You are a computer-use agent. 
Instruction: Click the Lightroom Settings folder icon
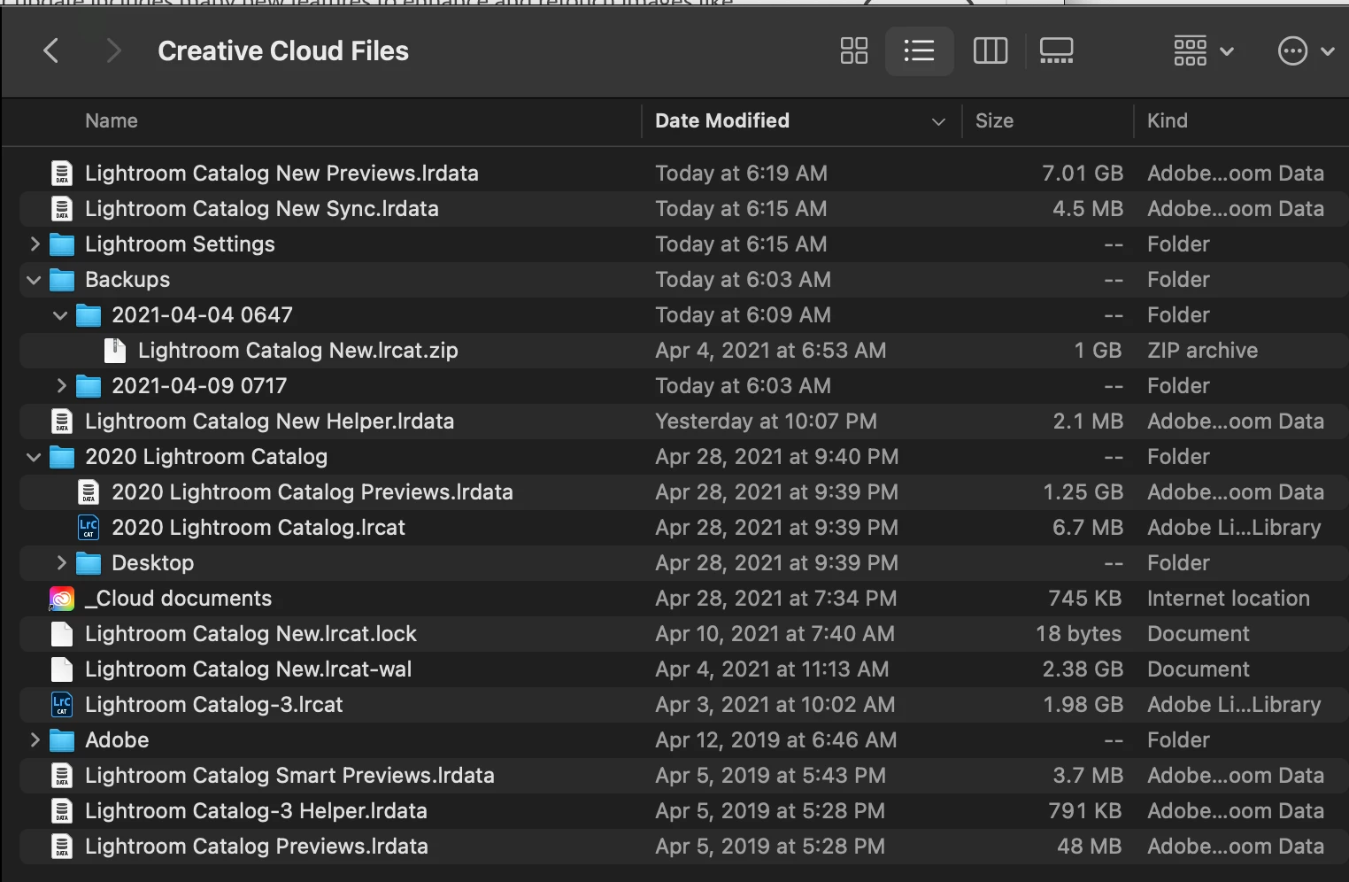pyautogui.click(x=62, y=244)
